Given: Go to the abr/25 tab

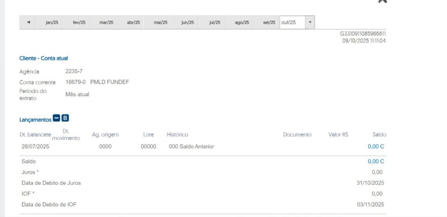Looking at the screenshot, I should pos(133,23).
